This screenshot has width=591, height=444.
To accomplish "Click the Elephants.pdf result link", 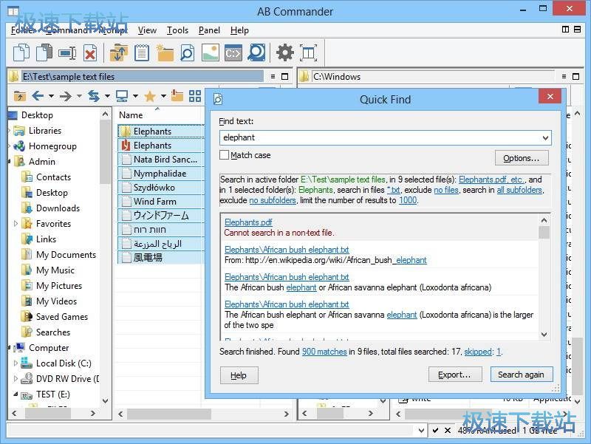I will (x=248, y=222).
